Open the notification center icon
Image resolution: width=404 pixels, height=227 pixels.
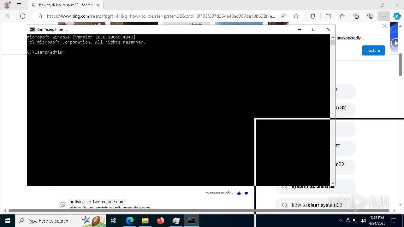394,221
